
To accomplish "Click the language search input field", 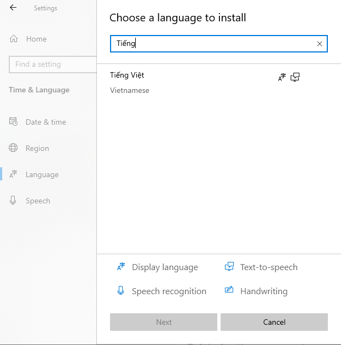I will point(219,44).
